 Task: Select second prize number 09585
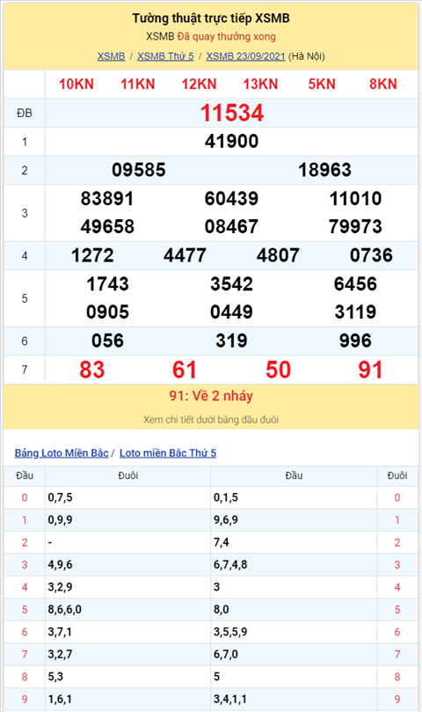(139, 170)
